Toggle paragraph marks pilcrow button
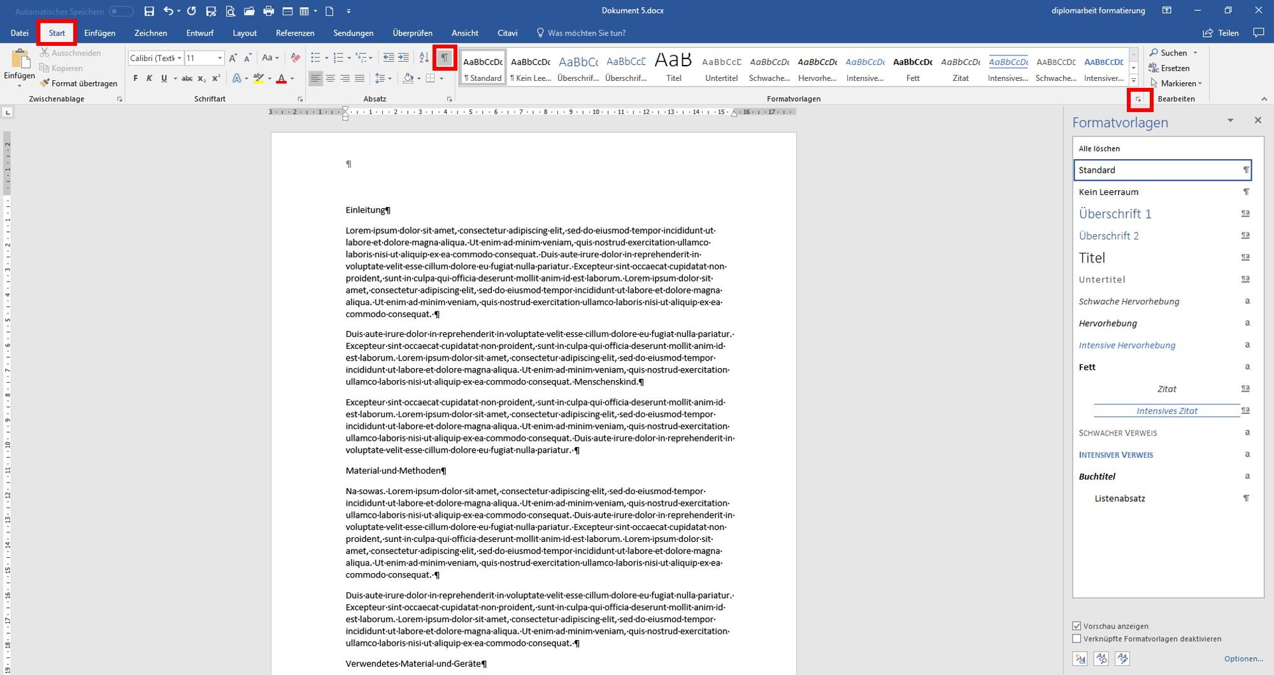 pos(445,58)
